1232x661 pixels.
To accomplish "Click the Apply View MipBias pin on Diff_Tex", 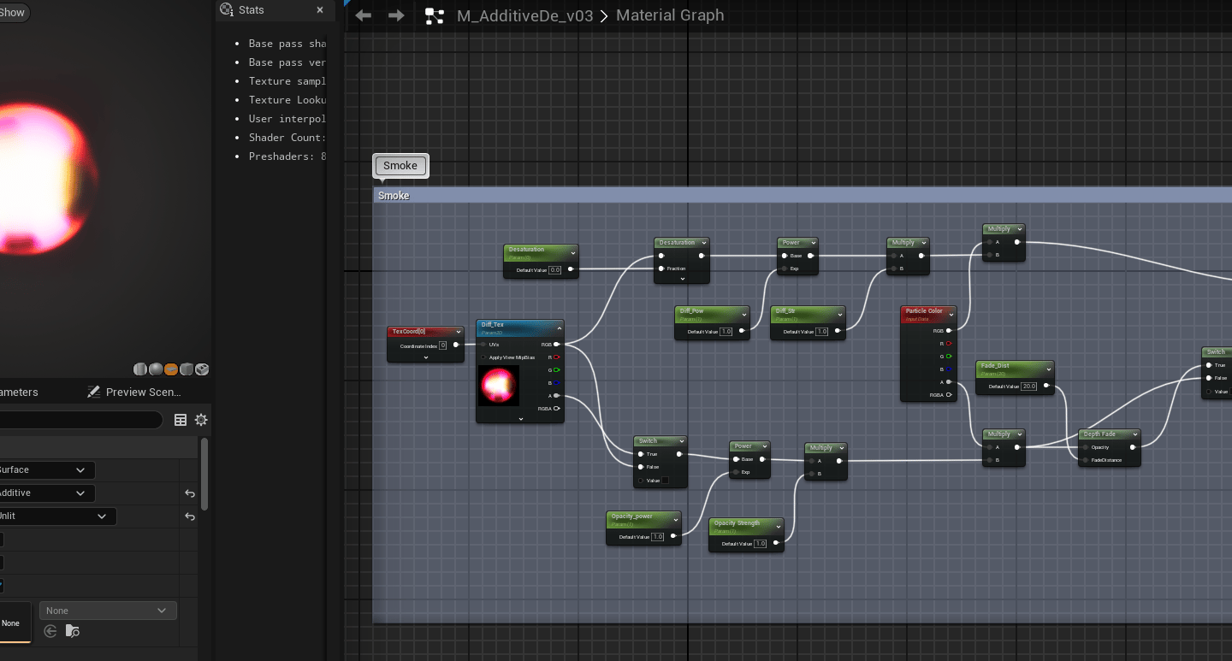I will point(483,357).
